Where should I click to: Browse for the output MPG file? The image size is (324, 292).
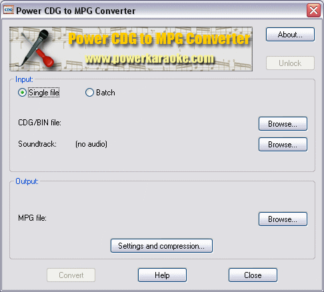click(283, 219)
